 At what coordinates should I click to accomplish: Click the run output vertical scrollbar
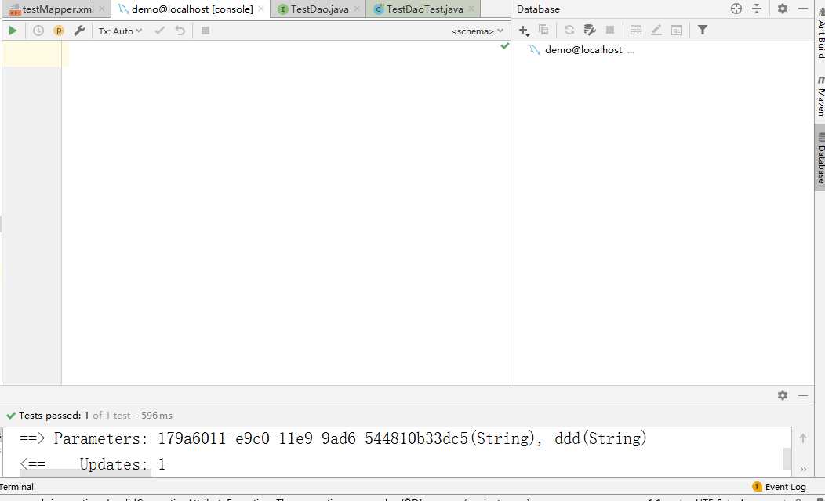[x=787, y=458]
